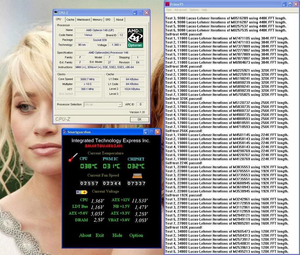Click the AMD64 Opteron logo in CPU-Z
Screen dimensions: 300x255
[135, 38]
